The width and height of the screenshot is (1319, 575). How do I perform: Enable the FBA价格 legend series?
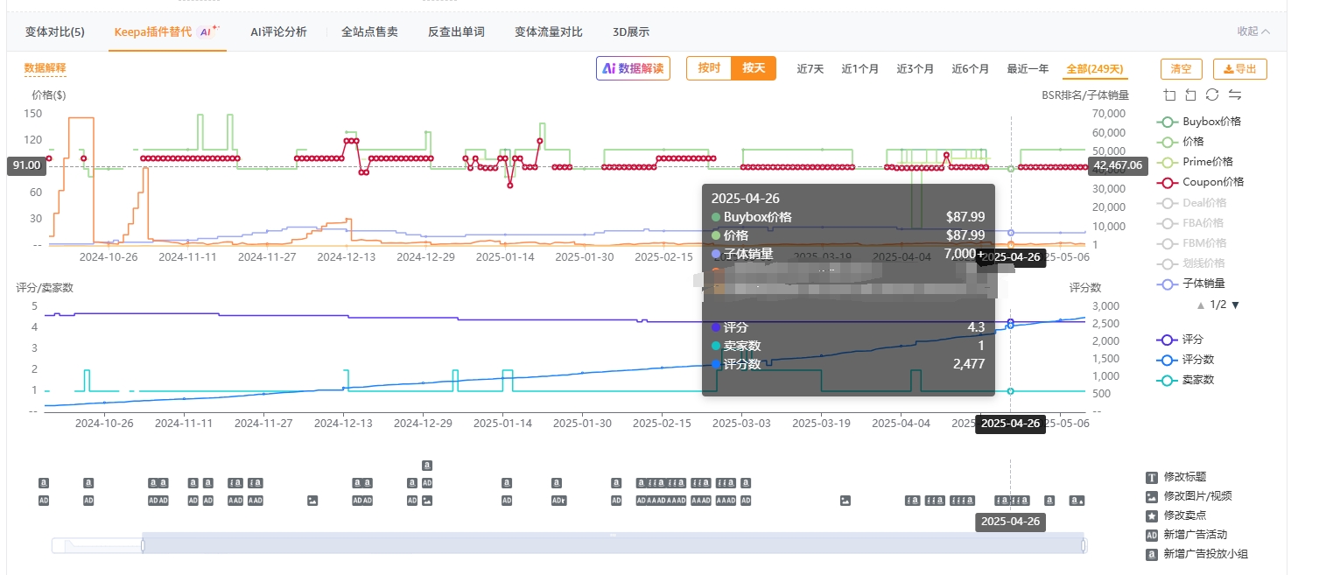pyautogui.click(x=1191, y=223)
